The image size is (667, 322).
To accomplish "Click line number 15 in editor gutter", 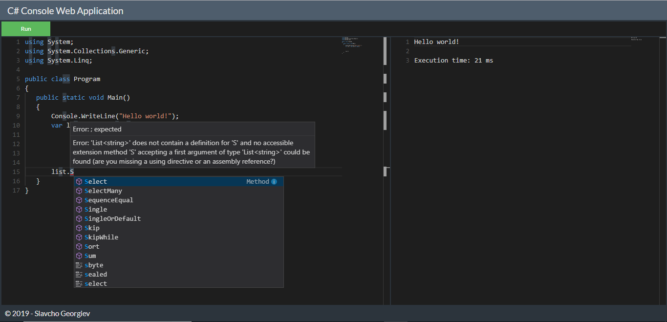I will point(17,172).
